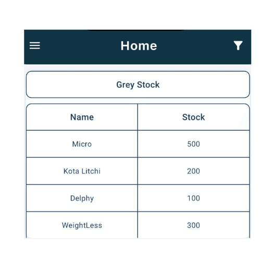The height and width of the screenshot is (270, 274).
Task: Open stock details for Micro row
Action: coord(138,144)
